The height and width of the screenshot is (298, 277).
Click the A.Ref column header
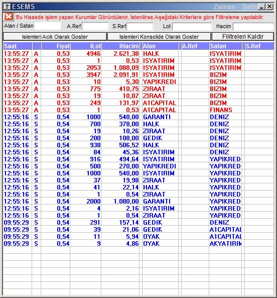[195, 46]
